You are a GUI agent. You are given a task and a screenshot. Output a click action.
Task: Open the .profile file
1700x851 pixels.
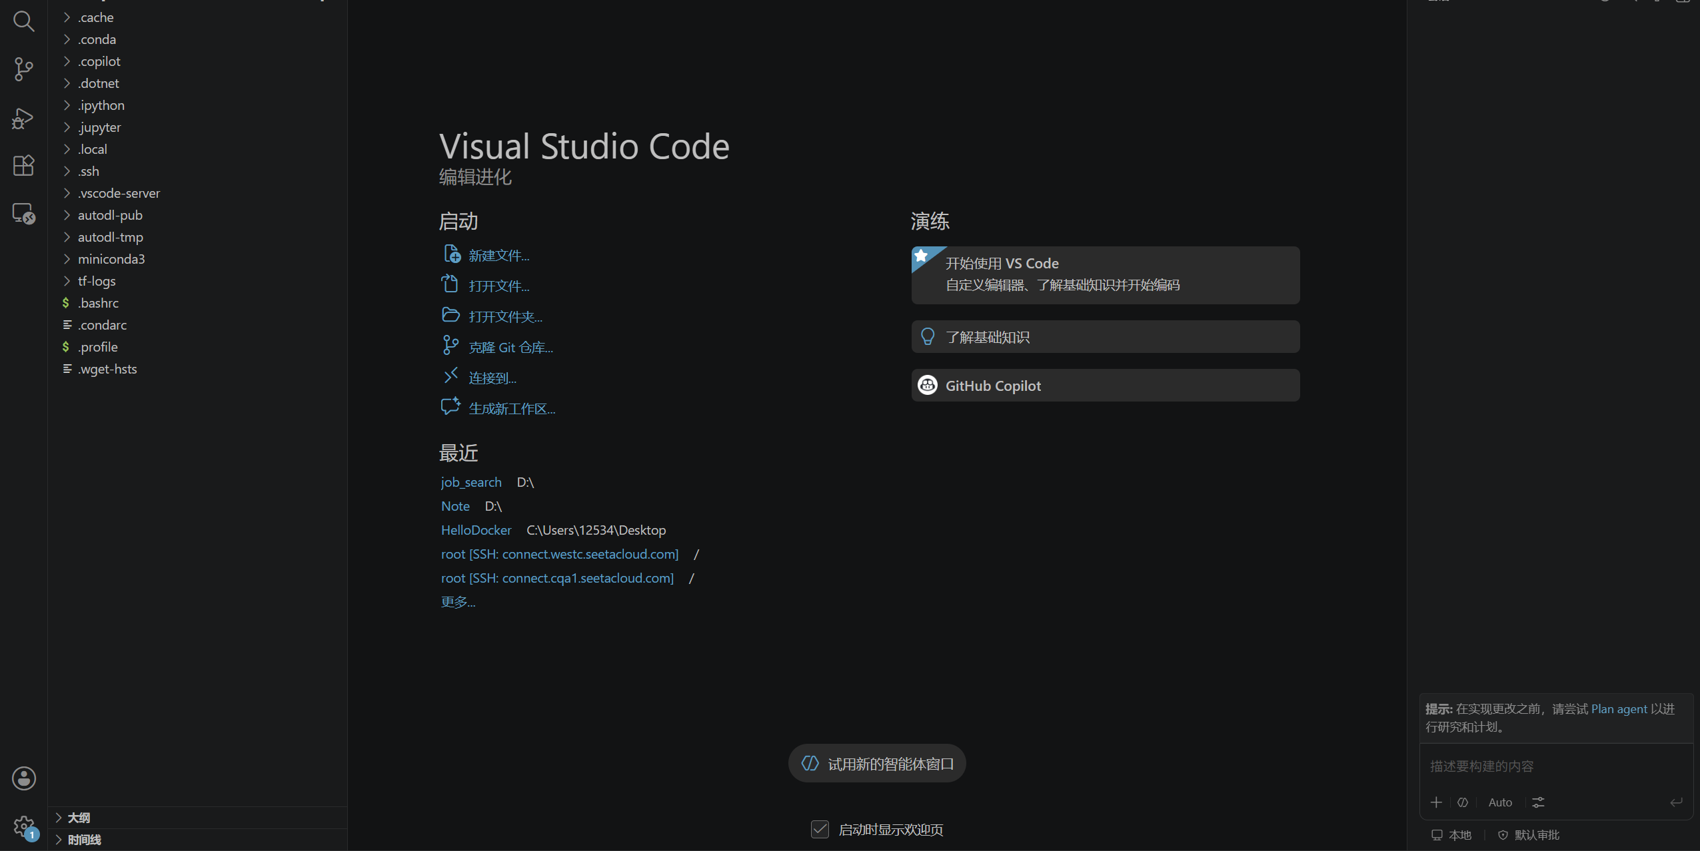tap(197, 347)
